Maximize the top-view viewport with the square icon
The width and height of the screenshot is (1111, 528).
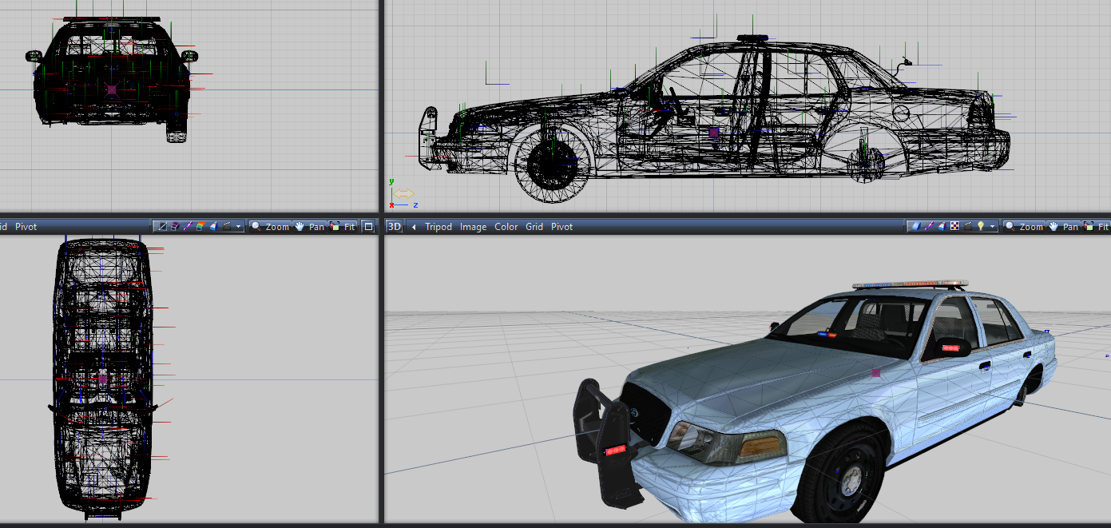[368, 227]
